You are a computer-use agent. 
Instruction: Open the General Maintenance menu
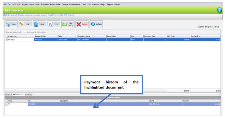[71, 5]
